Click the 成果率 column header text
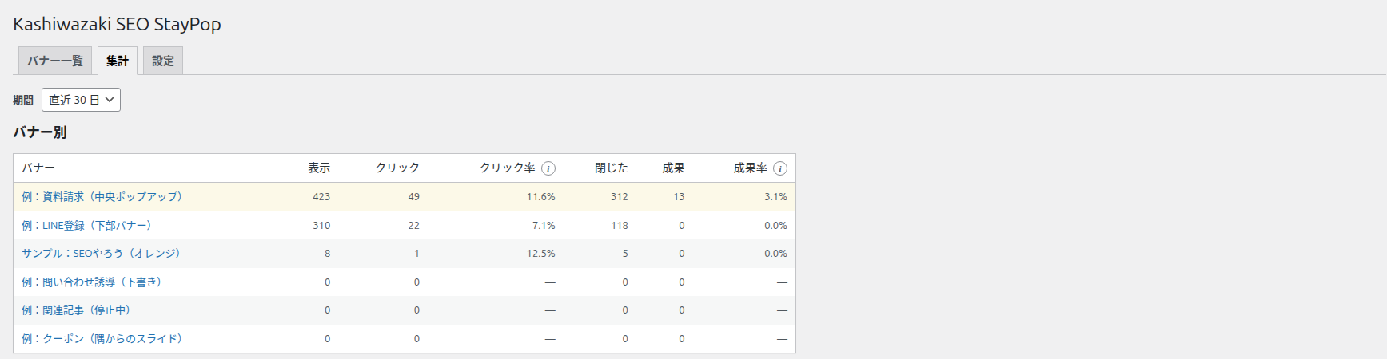The width and height of the screenshot is (1387, 359). (750, 168)
